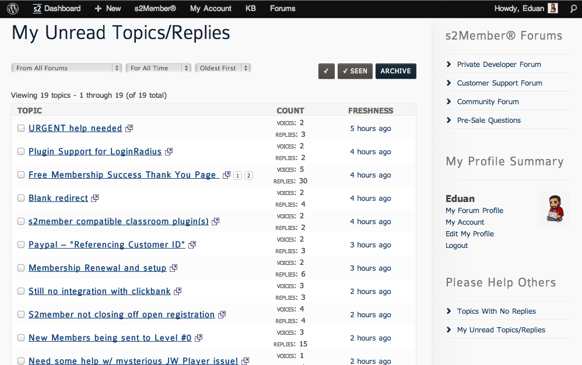Open the Oldest First sort dropdown

223,68
